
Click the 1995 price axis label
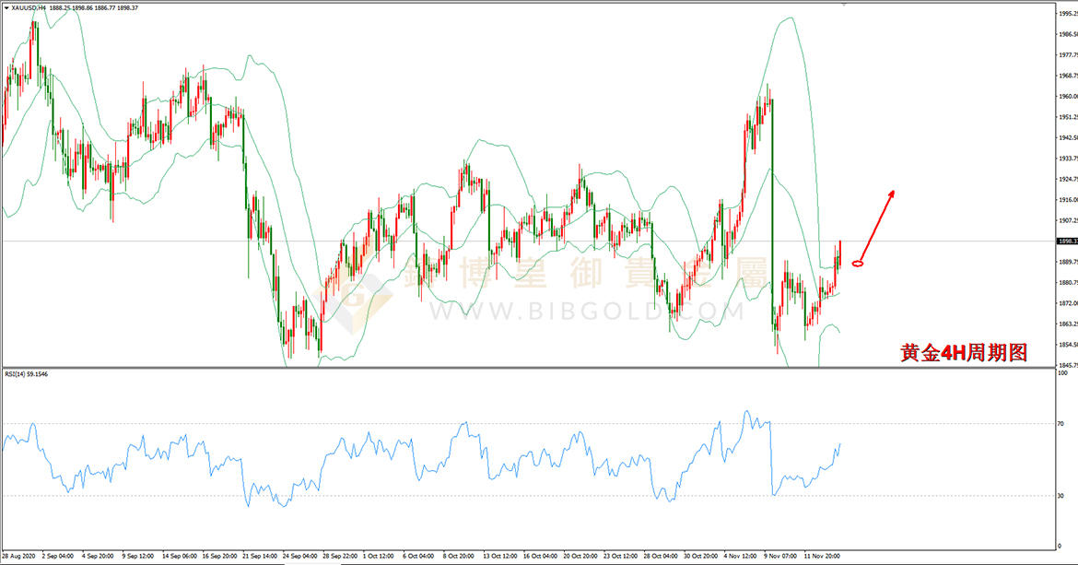pyautogui.click(x=1069, y=13)
